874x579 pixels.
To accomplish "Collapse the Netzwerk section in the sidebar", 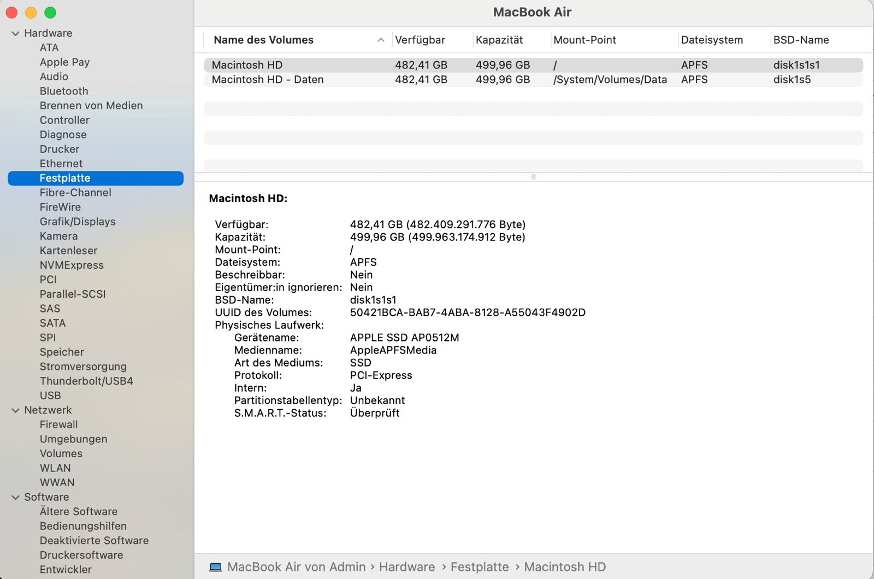I will 15,410.
